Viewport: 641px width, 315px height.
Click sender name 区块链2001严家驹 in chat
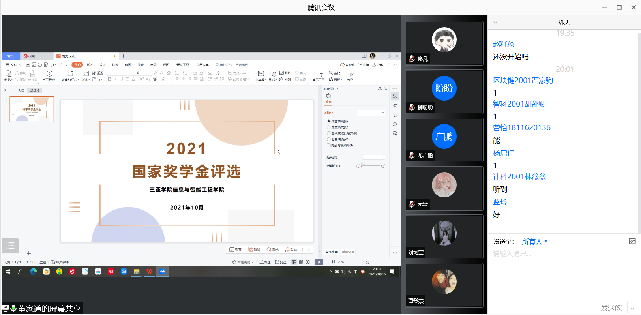tap(523, 81)
